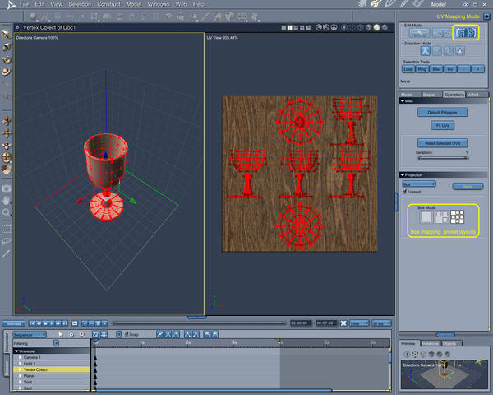The width and height of the screenshot is (493, 395).
Task: Toggle the Framed checkbox
Action: coord(404,192)
